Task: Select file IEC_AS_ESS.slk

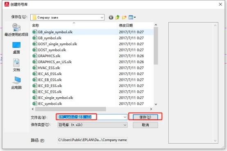Action: pyautogui.click(x=50, y=74)
